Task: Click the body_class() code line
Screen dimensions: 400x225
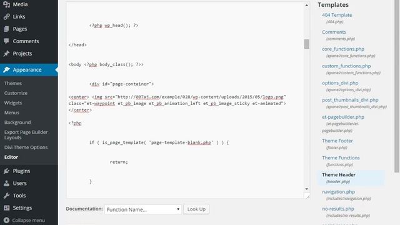Action: (106, 64)
